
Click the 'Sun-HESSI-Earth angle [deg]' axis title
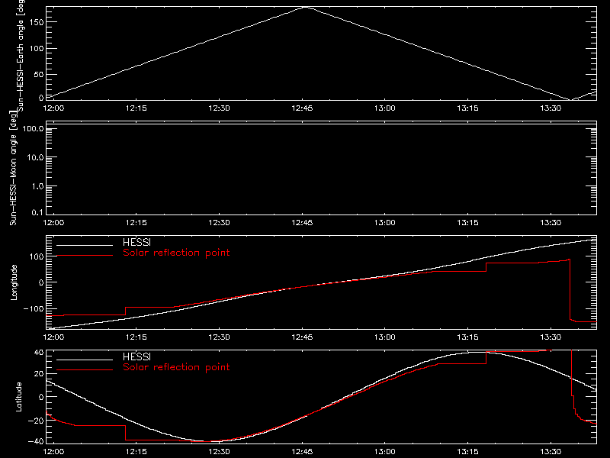pos(21,54)
